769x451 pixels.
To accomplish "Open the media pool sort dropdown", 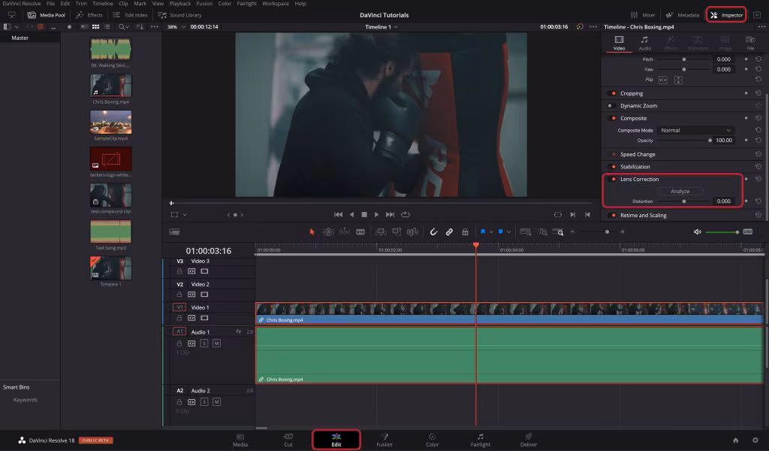I will [140, 27].
